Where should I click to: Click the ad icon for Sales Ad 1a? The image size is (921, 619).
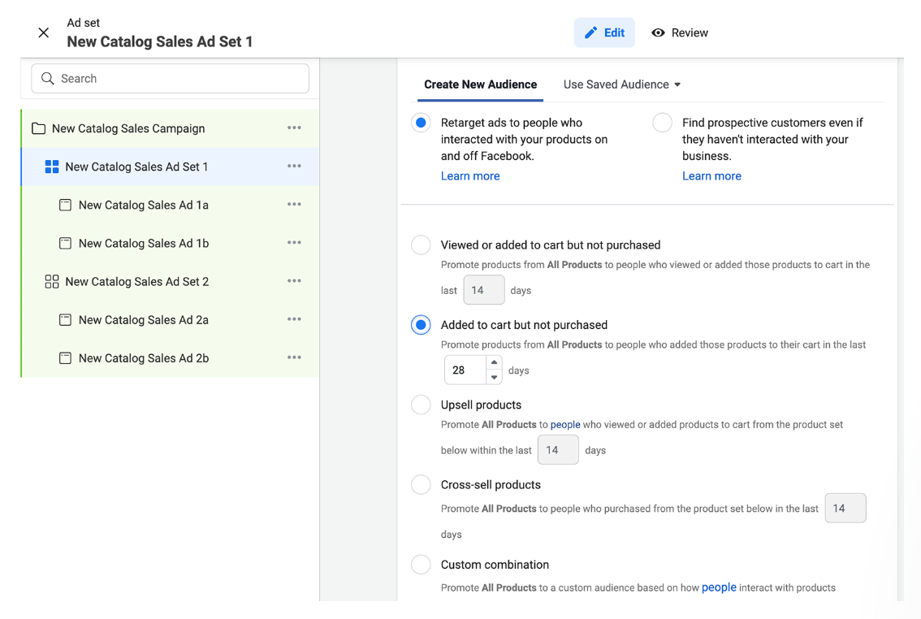(65, 206)
